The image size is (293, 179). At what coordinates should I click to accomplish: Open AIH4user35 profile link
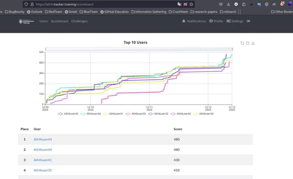pyautogui.click(x=43, y=170)
